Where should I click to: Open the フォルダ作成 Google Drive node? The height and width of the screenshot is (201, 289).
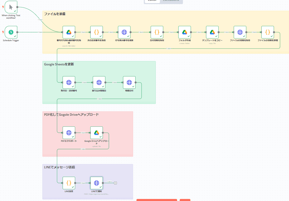[x=184, y=32]
